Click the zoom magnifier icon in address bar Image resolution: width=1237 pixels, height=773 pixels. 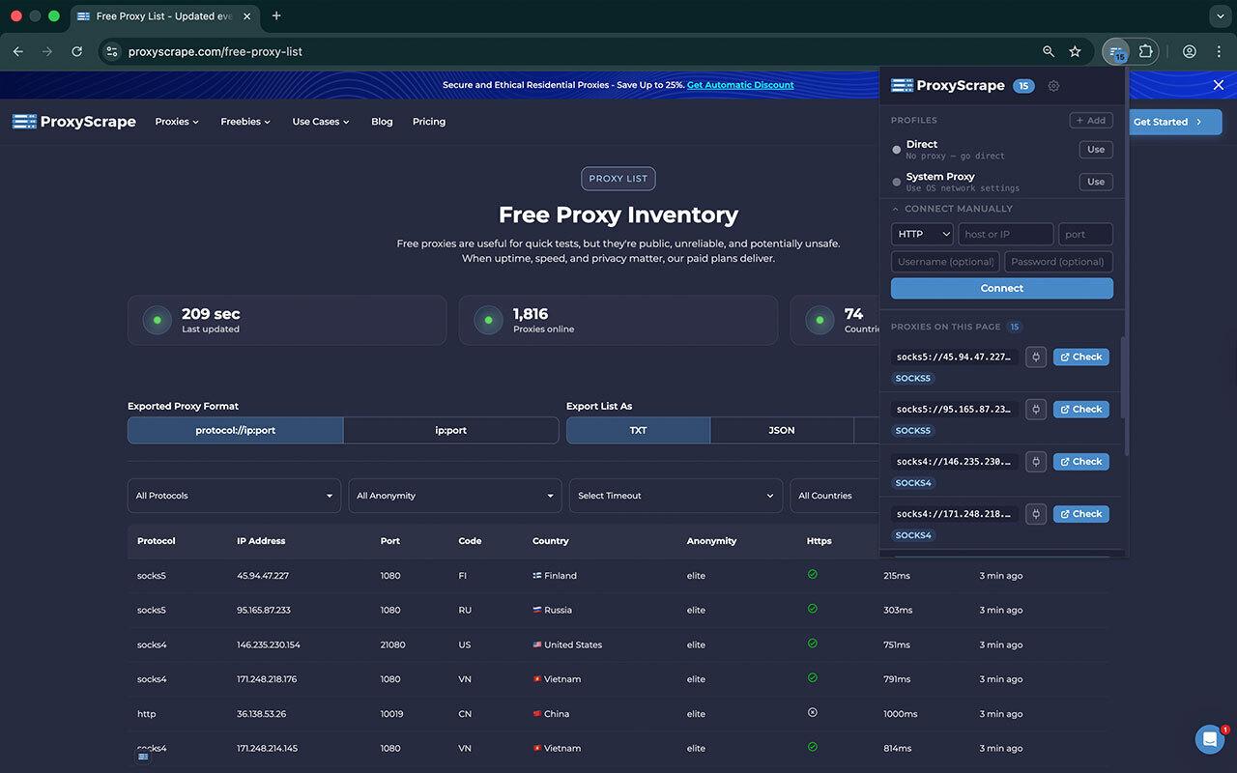1049,51
